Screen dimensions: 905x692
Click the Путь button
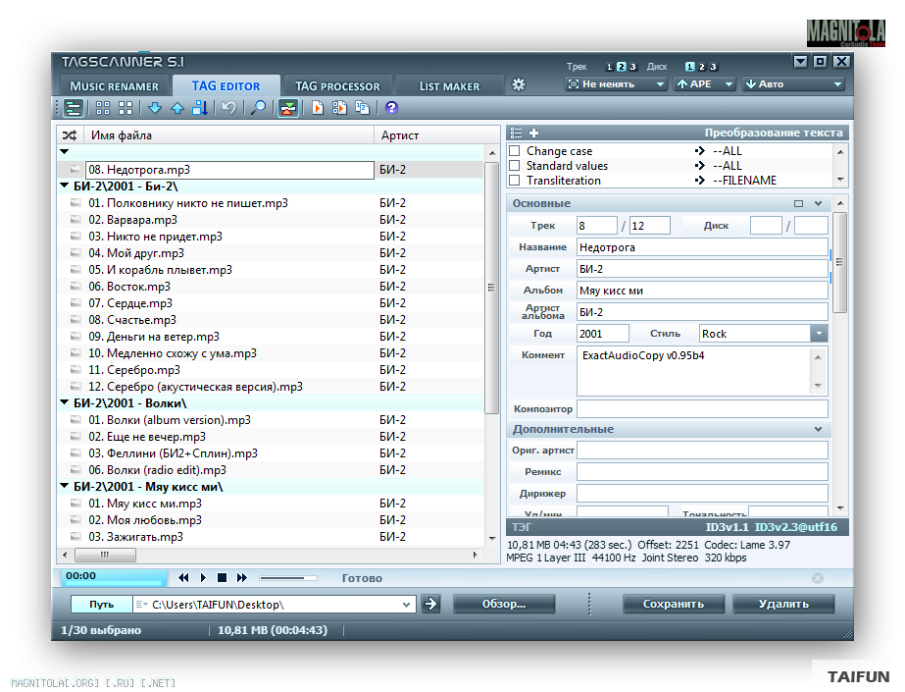(102, 605)
